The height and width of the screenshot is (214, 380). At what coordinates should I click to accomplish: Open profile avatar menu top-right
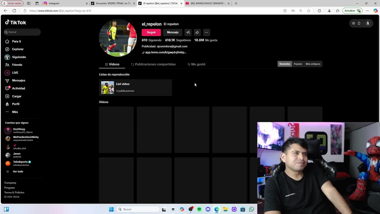click(x=368, y=23)
